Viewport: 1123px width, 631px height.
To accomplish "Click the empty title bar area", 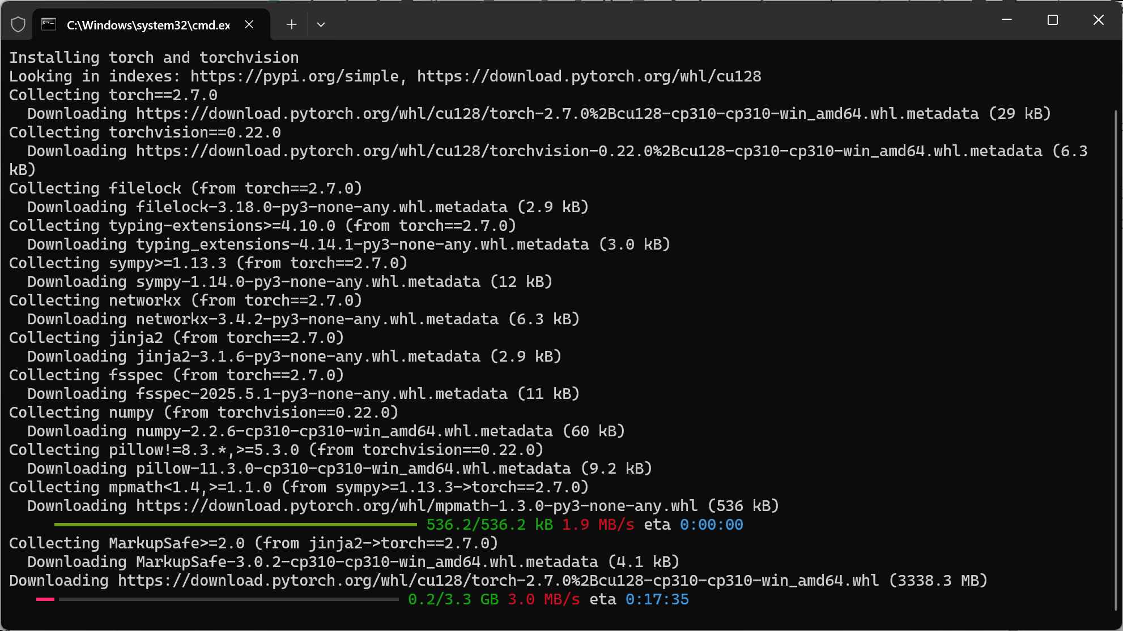I will pos(652,23).
